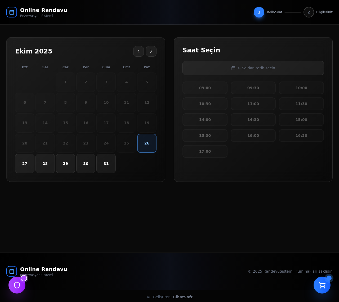Advance to next month with right chevron
The height and width of the screenshot is (302, 339).
151,51
